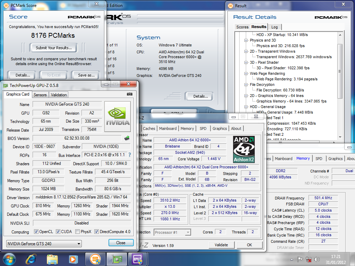Click the Result scrollbar up arrow
The image size is (355, 266).
pyautogui.click(x=340, y=35)
